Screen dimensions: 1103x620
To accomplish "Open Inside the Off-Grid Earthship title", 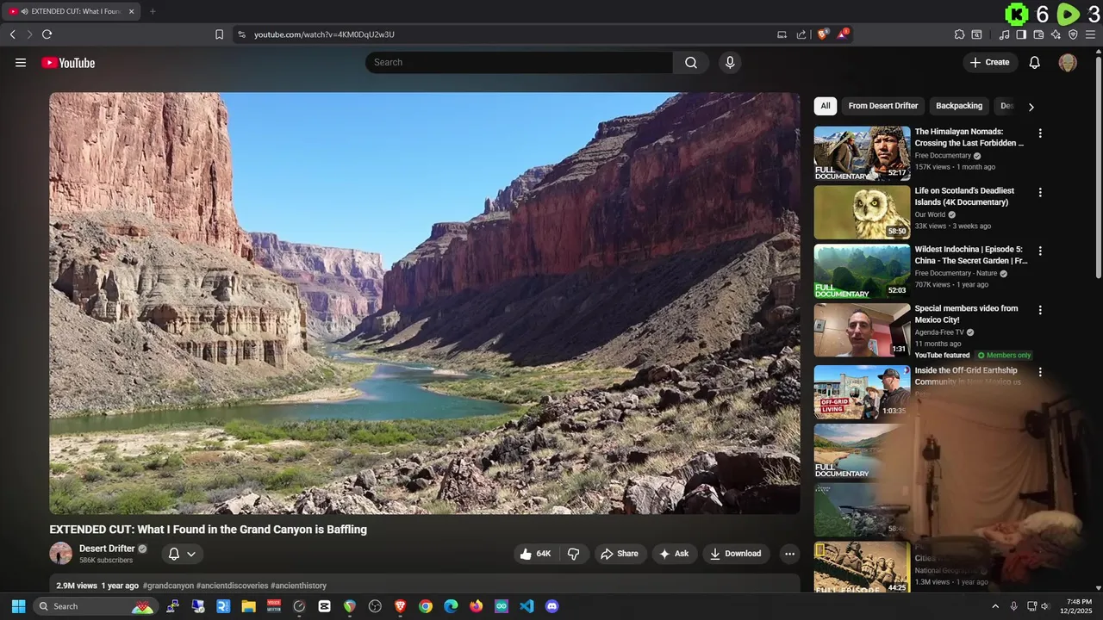I will 968,376.
